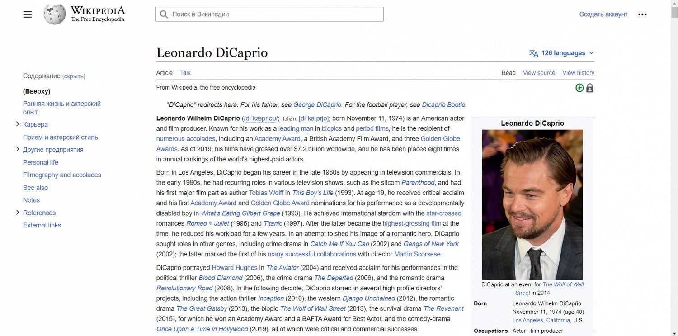678x336 pixels.
Task: Click the page protection padlock icon
Action: 590,88
